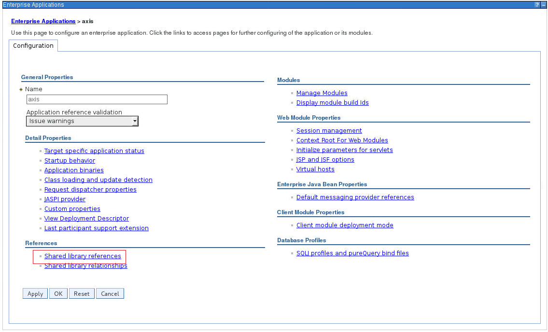Open Custom properties link
The width and height of the screenshot is (548, 332).
pyautogui.click(x=72, y=208)
